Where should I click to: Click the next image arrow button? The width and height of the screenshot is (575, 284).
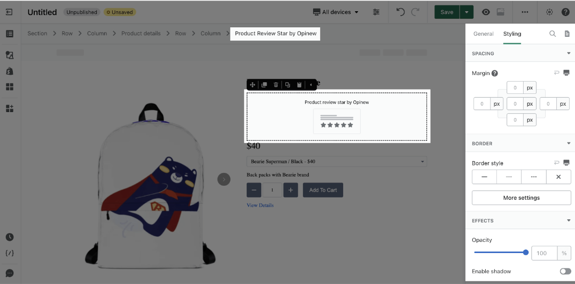(224, 179)
